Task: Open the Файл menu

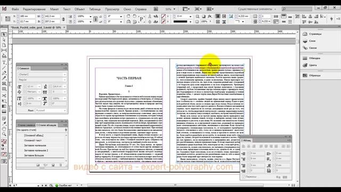Action: click(x=15, y=9)
